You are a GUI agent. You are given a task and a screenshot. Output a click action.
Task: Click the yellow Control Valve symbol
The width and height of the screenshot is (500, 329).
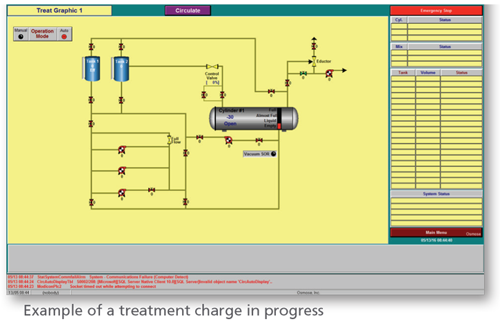[212, 67]
